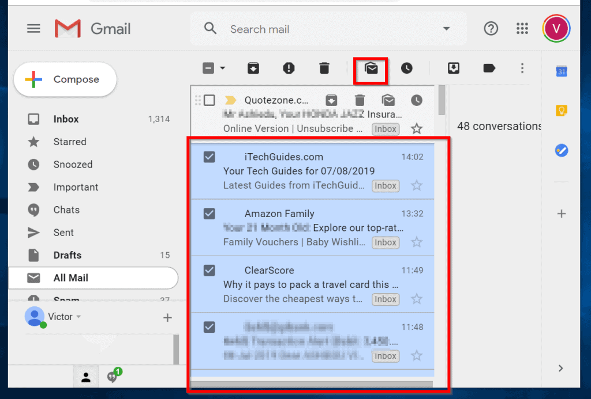Move selected emails to inbox icon
Screen dimensions: 591x399
point(454,68)
